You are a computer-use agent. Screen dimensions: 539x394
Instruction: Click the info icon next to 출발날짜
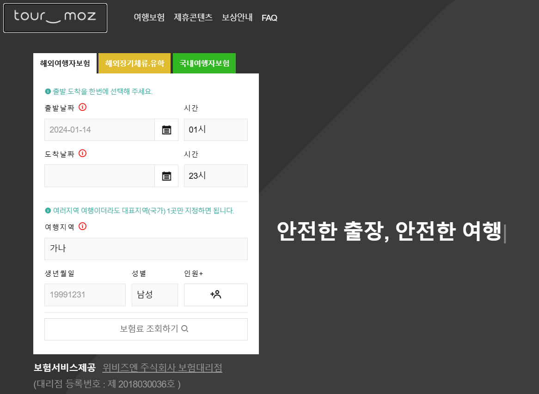pos(82,107)
